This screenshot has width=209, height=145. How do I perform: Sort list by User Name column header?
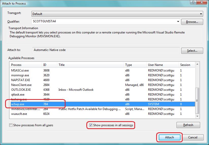pyautogui.click(x=163, y=65)
